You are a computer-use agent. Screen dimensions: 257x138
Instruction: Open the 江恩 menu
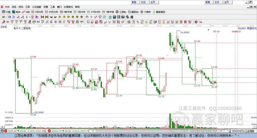click(28, 7)
